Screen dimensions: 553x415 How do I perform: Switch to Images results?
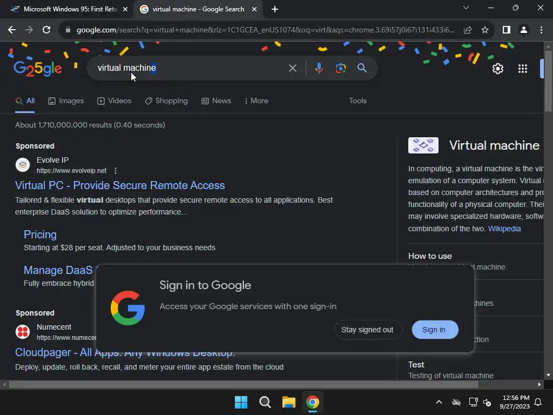[66, 101]
